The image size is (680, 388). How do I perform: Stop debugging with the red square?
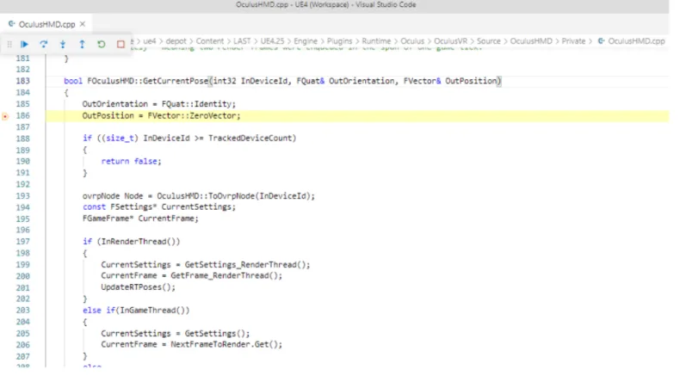pyautogui.click(x=121, y=44)
